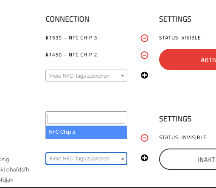Click SETTINGS heading above STATUS: INVISIBLE
Image resolution: width=216 pixels, height=188 pixels.
[x=175, y=119]
